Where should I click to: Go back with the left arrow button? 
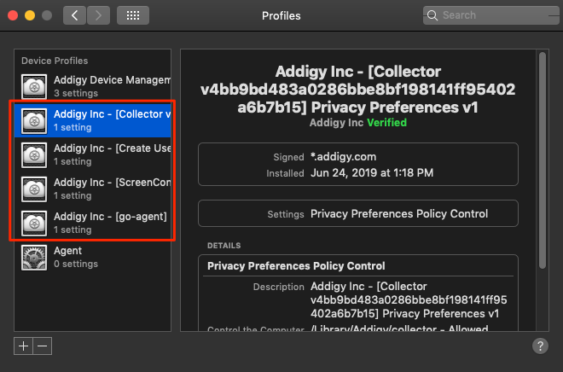click(x=74, y=15)
